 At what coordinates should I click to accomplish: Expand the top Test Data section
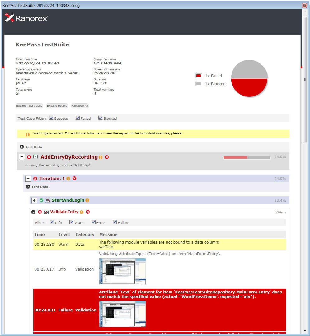coord(22,147)
